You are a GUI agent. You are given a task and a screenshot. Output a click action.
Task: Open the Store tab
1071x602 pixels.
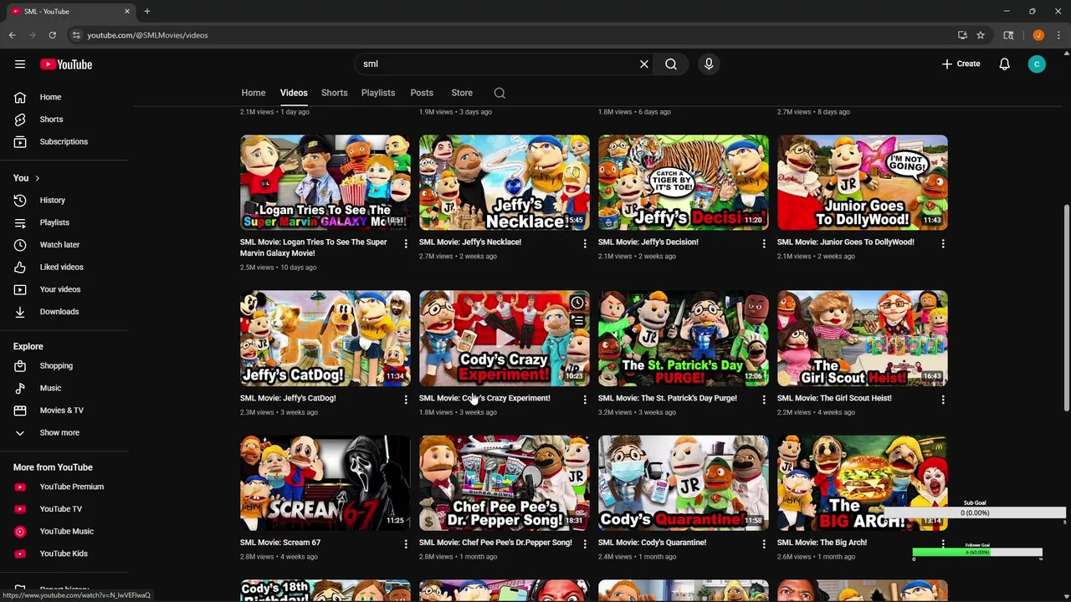(x=462, y=93)
